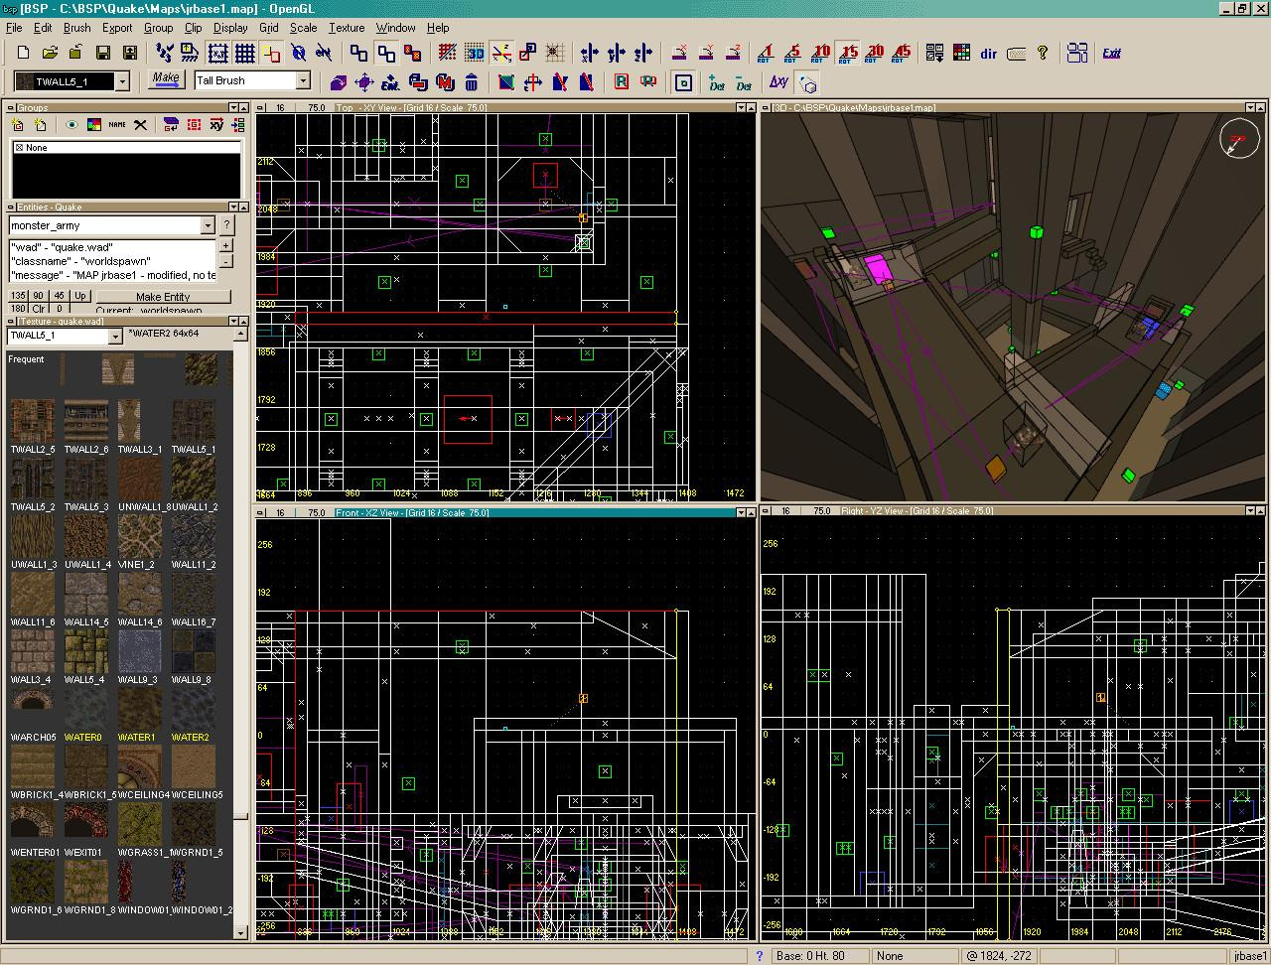Click the Save file floppy icon
The width and height of the screenshot is (1271, 965).
point(102,53)
